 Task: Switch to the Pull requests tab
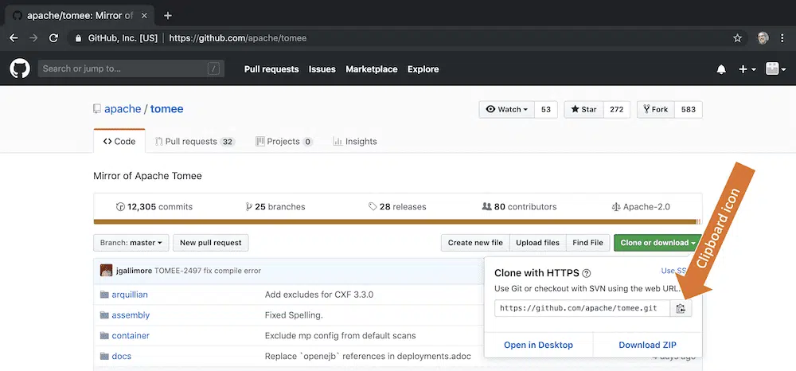point(195,142)
